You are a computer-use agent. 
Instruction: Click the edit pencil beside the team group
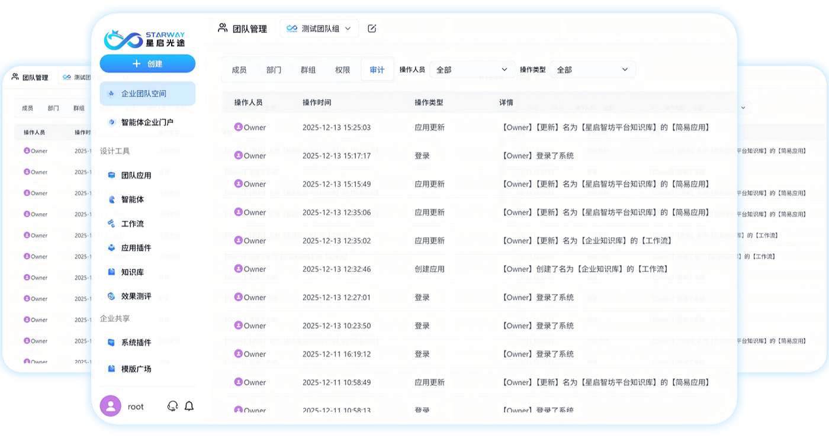click(372, 28)
